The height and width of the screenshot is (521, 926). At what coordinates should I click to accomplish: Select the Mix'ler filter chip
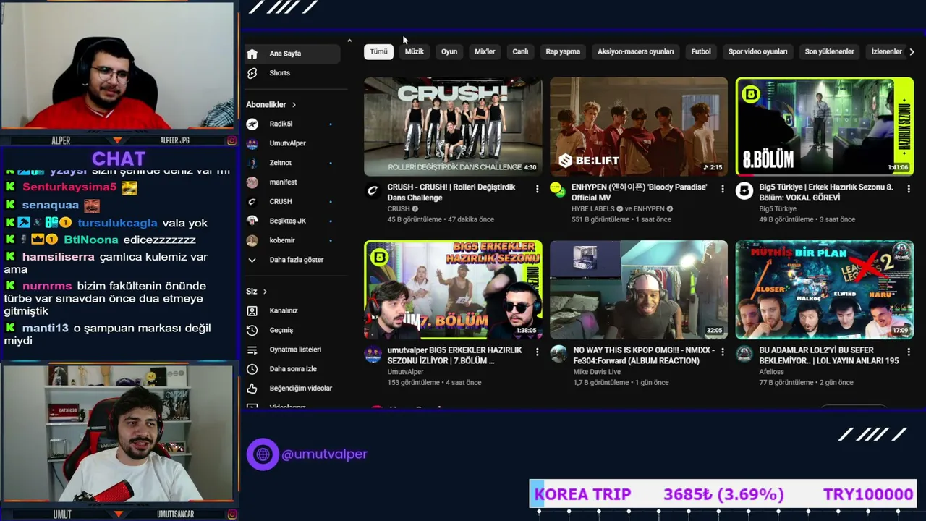click(485, 51)
